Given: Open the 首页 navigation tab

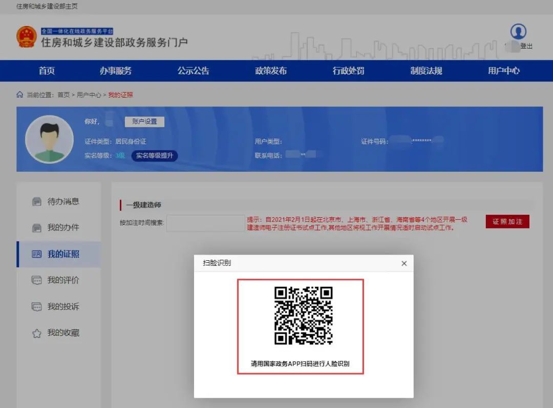Looking at the screenshot, I should pyautogui.click(x=47, y=71).
